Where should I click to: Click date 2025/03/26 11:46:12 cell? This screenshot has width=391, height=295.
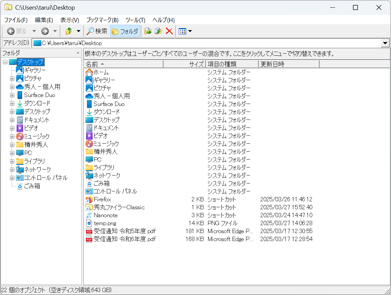286,199
